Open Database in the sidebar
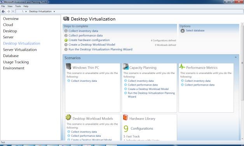 (x=11, y=56)
